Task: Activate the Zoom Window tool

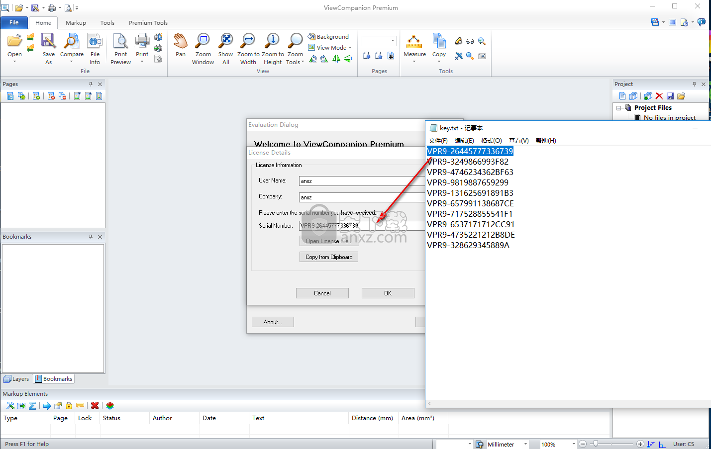Action: pos(203,49)
